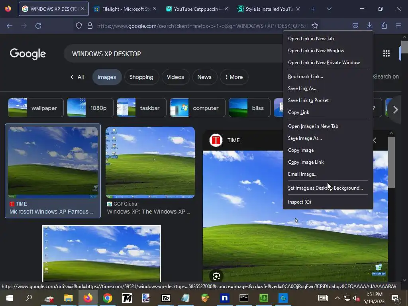The width and height of the screenshot is (408, 306).
Task: Select Inspect (Q) from context menu
Action: [328, 202]
